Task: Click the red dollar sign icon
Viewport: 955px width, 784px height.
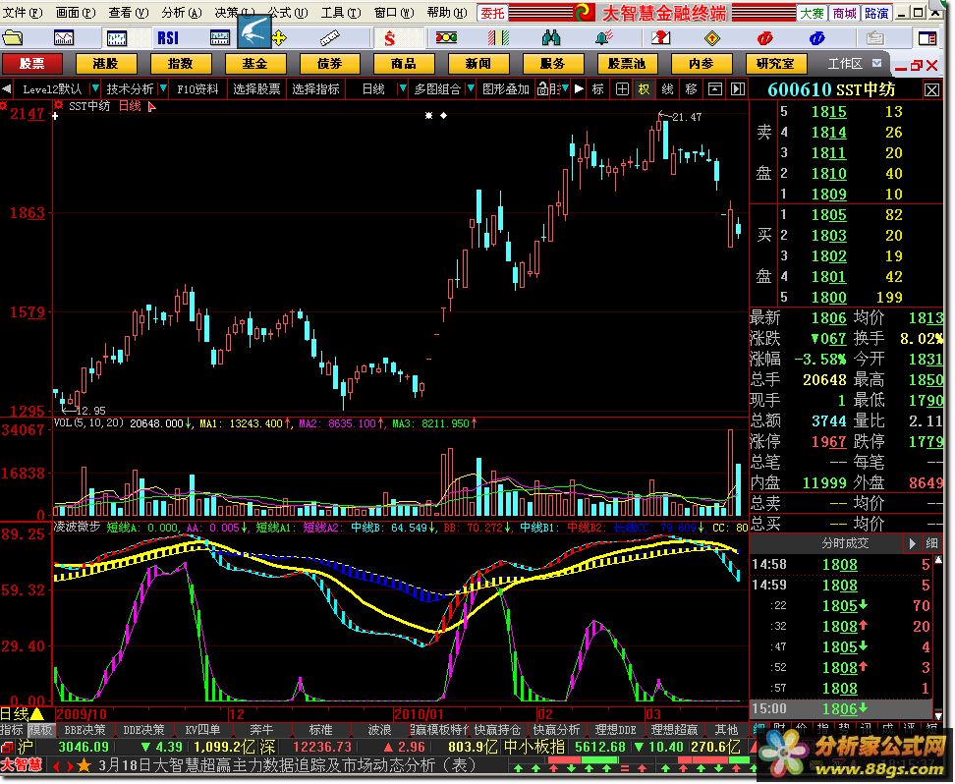Action: (390, 37)
